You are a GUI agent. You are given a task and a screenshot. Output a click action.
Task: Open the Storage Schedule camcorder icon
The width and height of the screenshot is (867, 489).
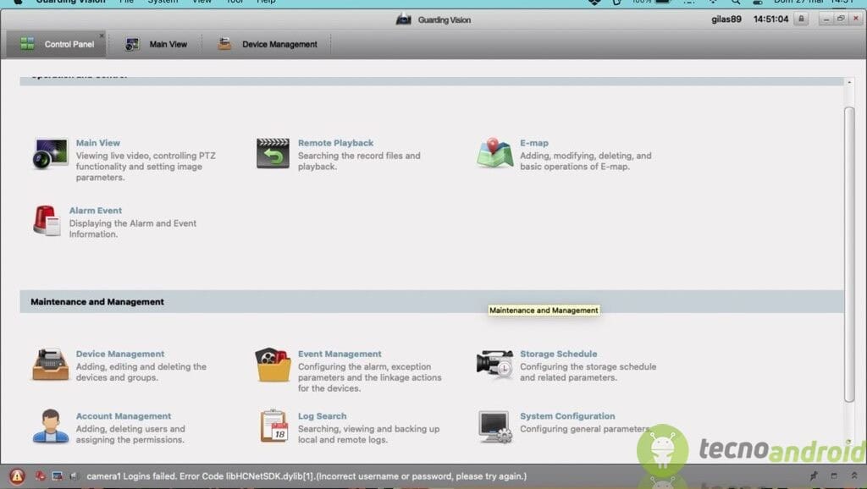coord(494,364)
